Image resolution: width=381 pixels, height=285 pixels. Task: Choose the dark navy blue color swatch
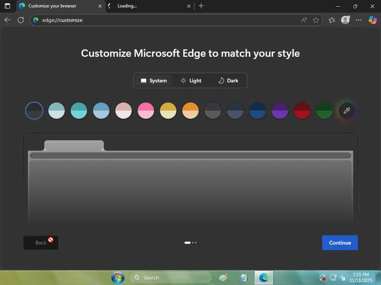(x=257, y=111)
